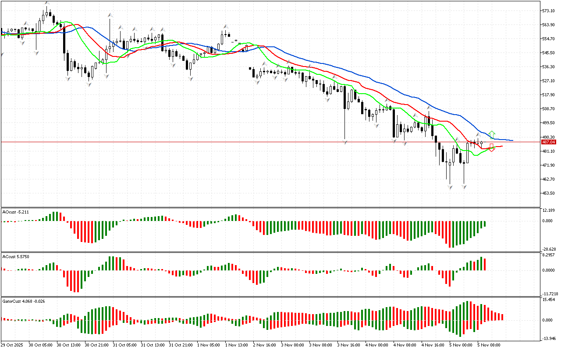
Task: Select the AOcust -5.211 indicator label
Action: click(x=16, y=212)
